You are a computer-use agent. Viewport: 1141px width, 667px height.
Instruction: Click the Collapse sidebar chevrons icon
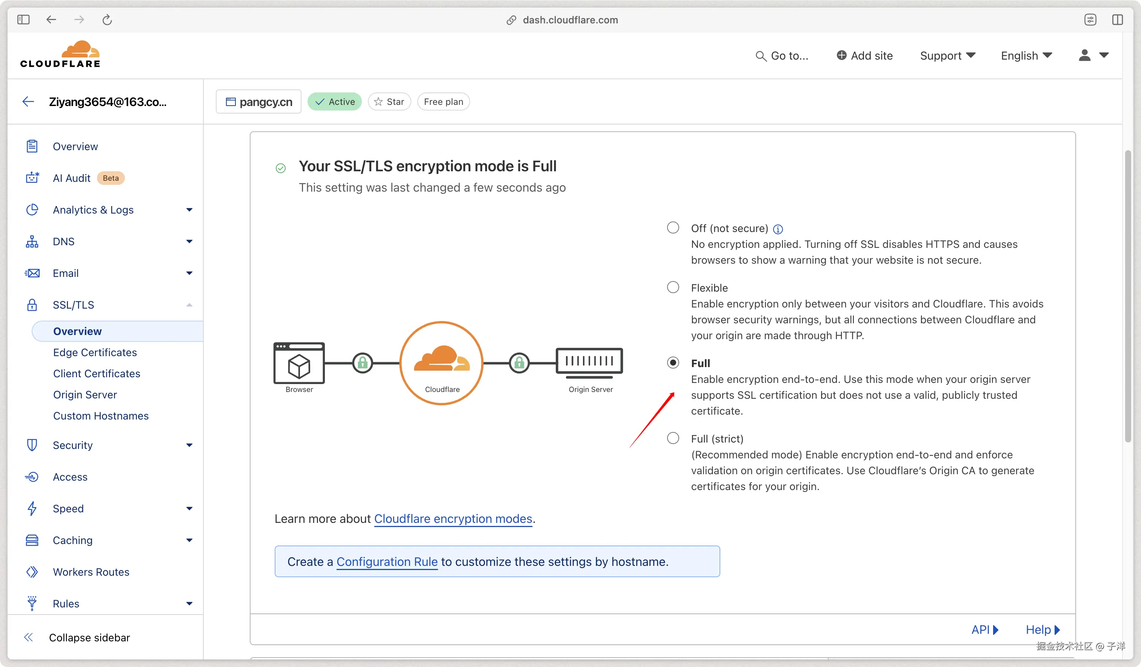[29, 638]
